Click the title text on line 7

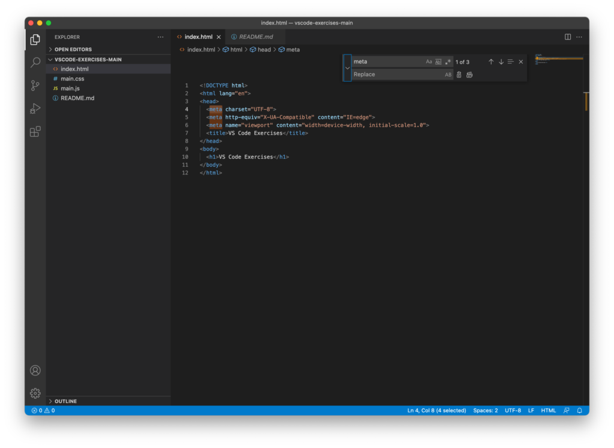pyautogui.click(x=255, y=133)
